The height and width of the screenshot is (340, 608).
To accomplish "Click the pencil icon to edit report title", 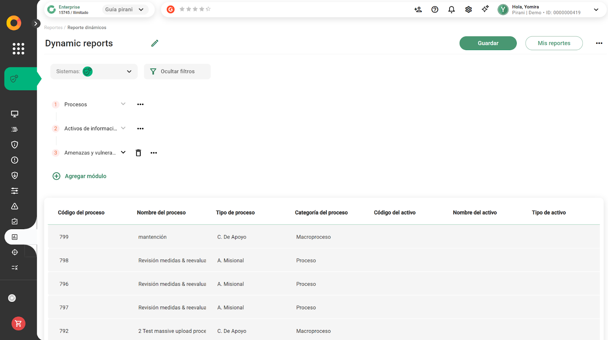I will pos(155,43).
